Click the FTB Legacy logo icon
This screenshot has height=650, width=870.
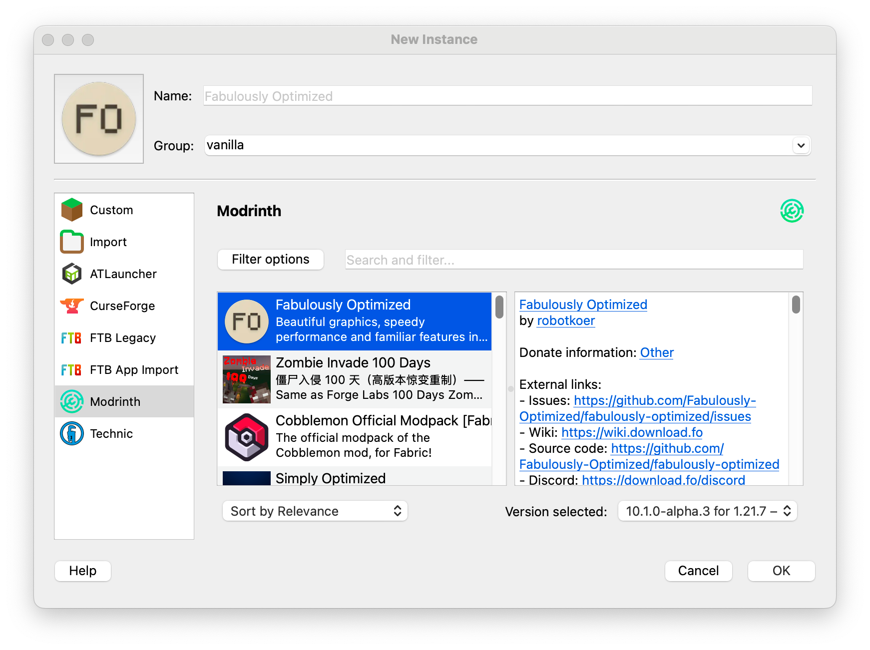71,338
